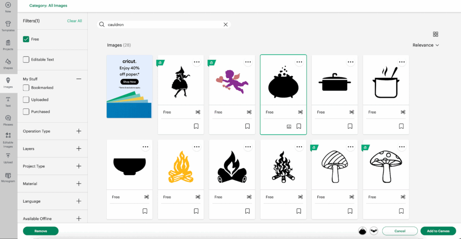Click Clear All filters link
Viewport: 461px width, 239px height.
coord(74,21)
